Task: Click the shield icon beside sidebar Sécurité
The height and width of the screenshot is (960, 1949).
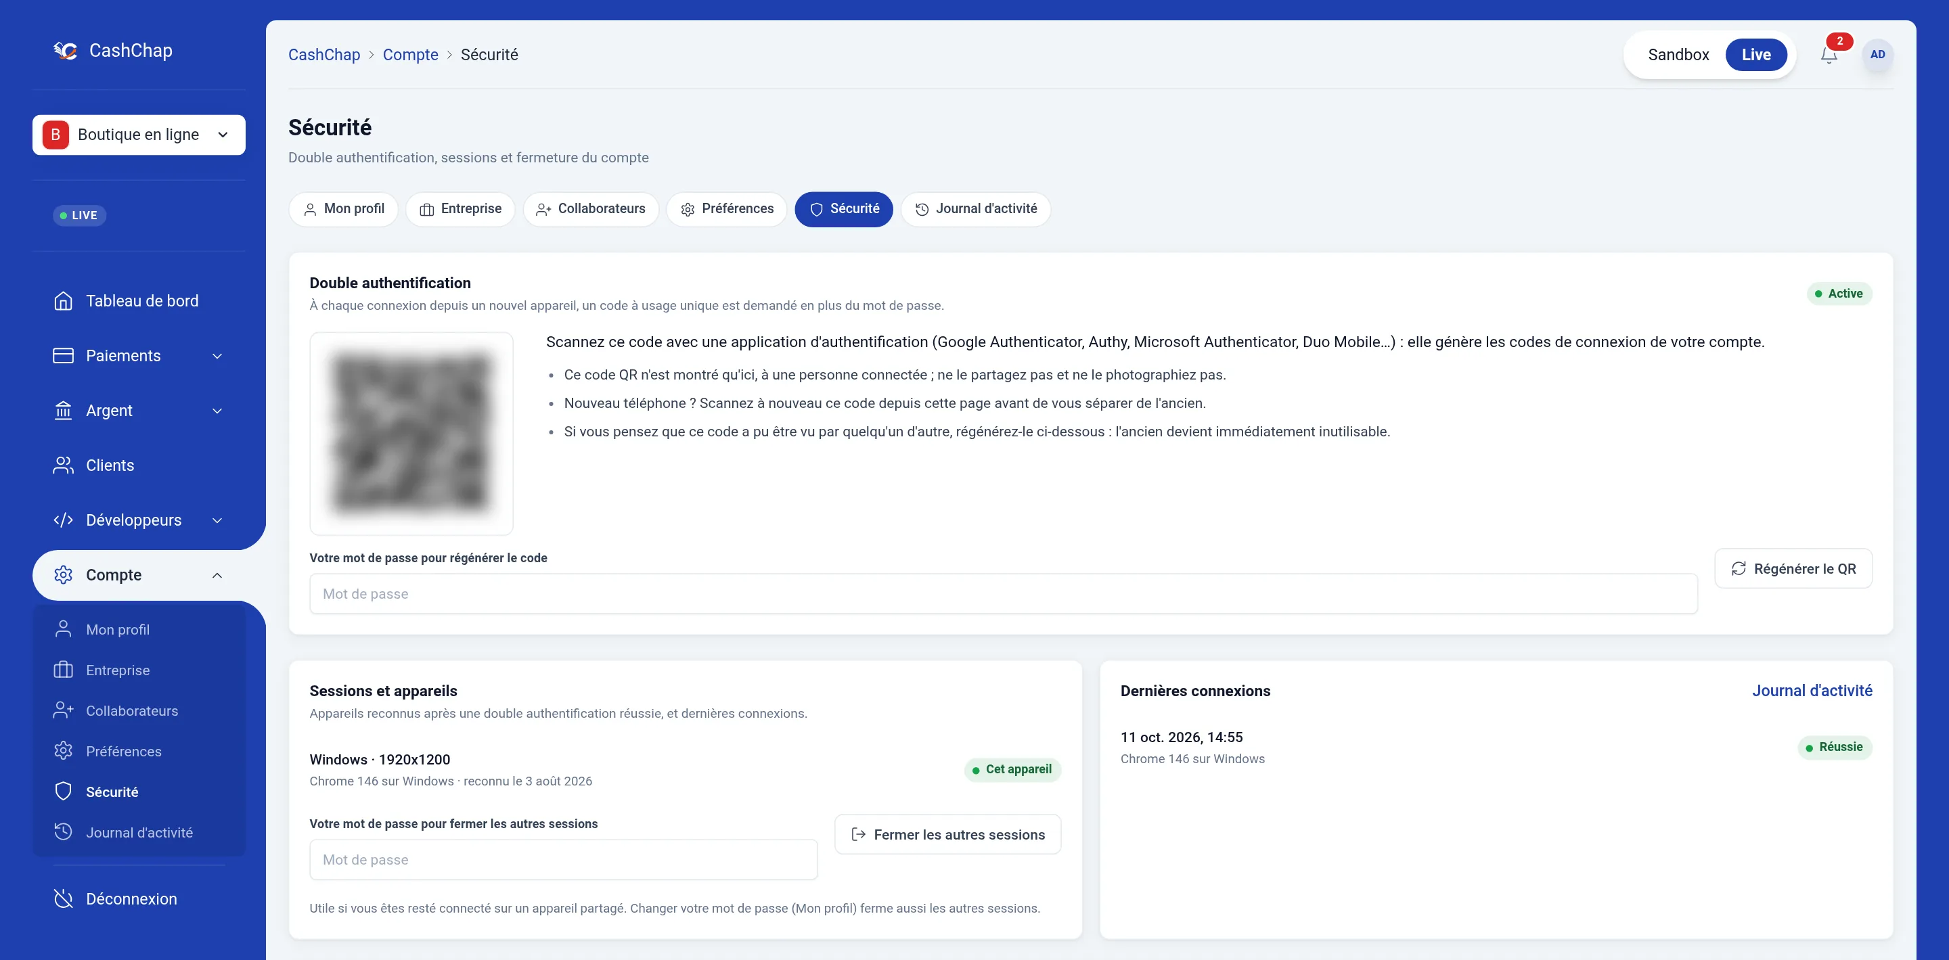Action: [x=64, y=792]
